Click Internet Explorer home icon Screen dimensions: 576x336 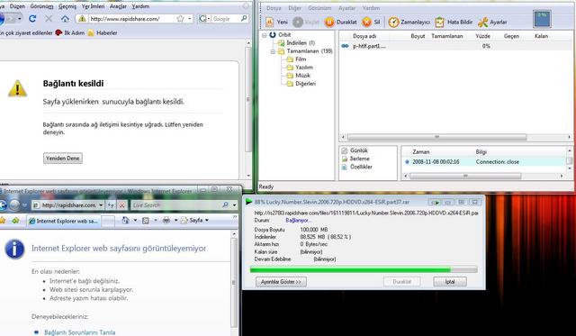[x=125, y=220]
